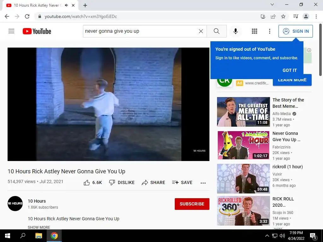Click the address bar URL
Viewport: 323px width, 242px height.
pyautogui.click(x=81, y=16)
